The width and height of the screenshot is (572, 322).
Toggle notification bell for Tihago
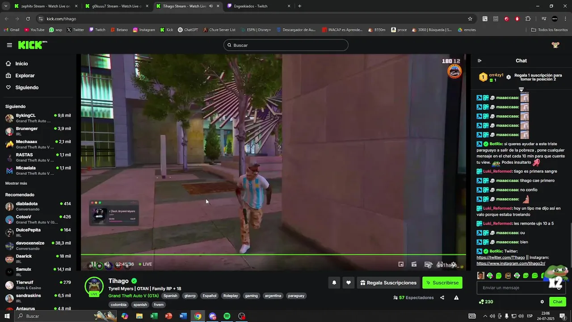334,283
